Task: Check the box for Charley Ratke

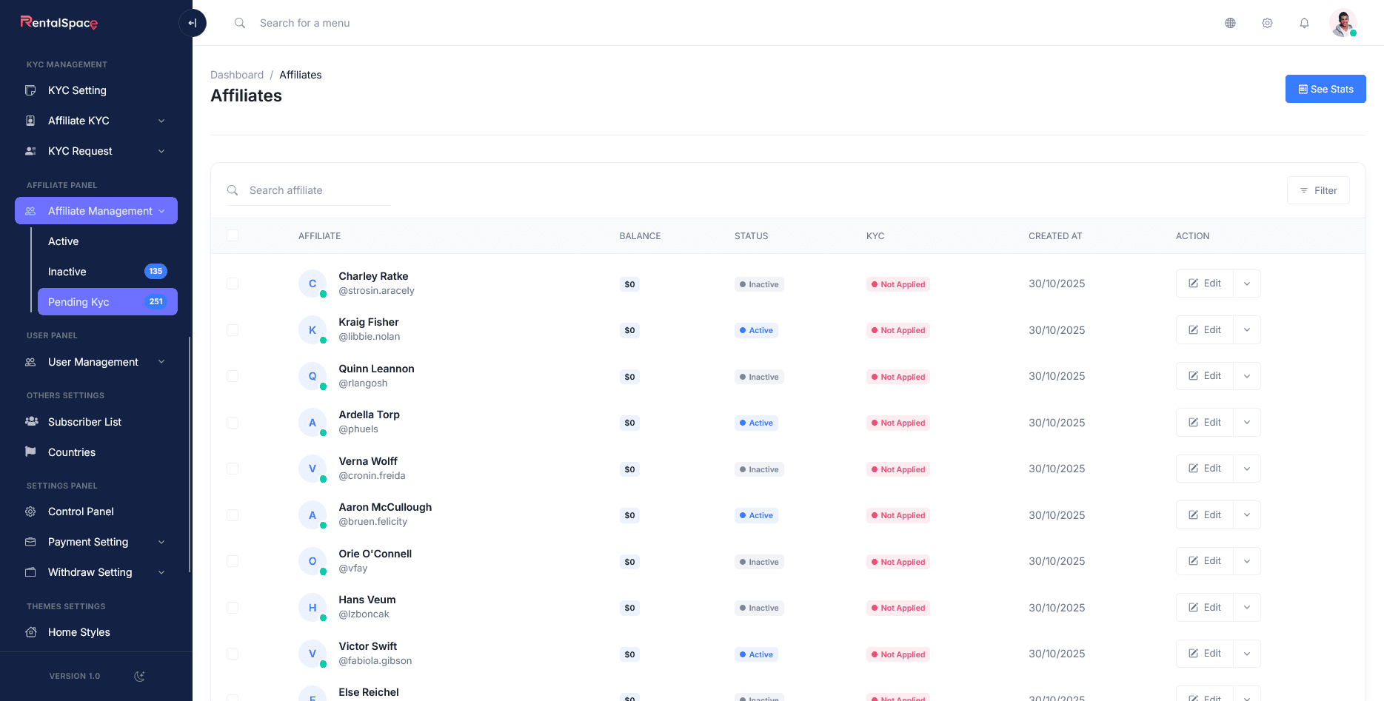Action: (x=233, y=284)
